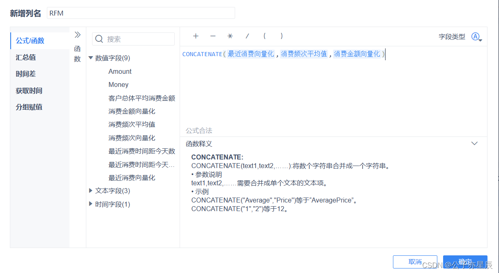Add the 客户总体平均消费金额 field

142,98
